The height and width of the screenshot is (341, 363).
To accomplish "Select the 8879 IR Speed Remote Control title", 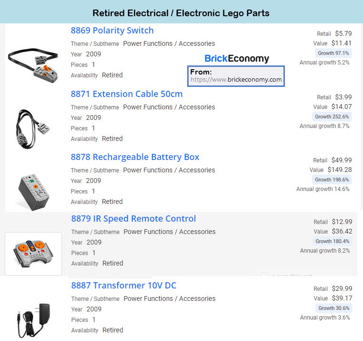I will point(133,219).
